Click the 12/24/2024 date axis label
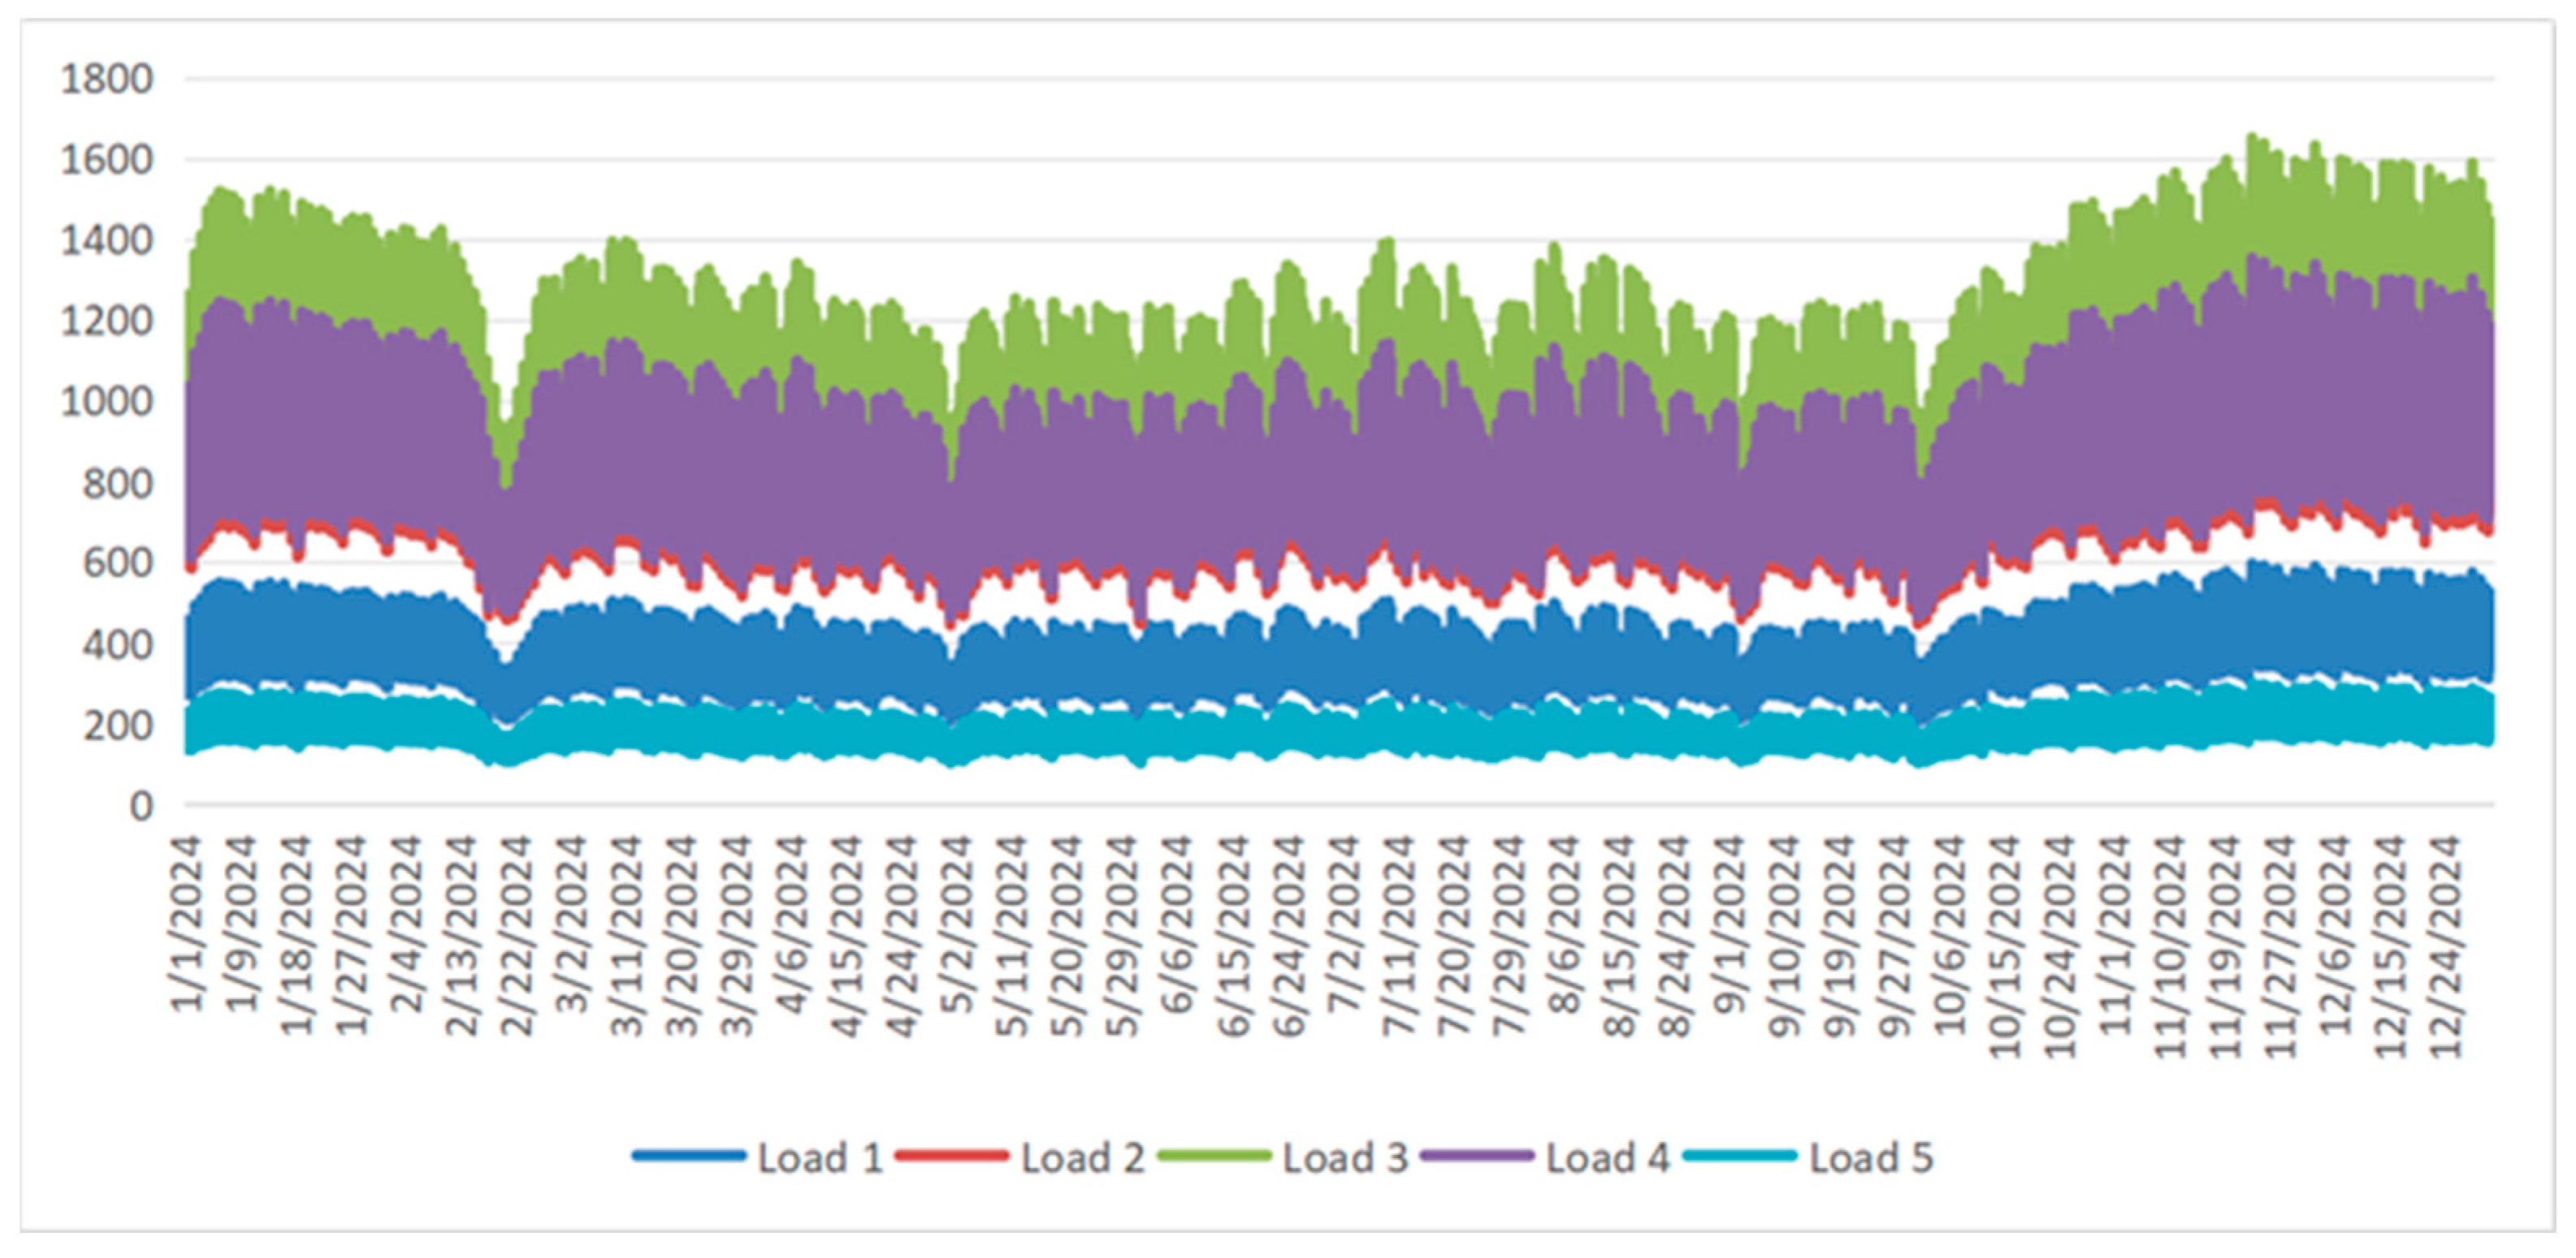The height and width of the screenshot is (1258, 2576). (x=2444, y=947)
